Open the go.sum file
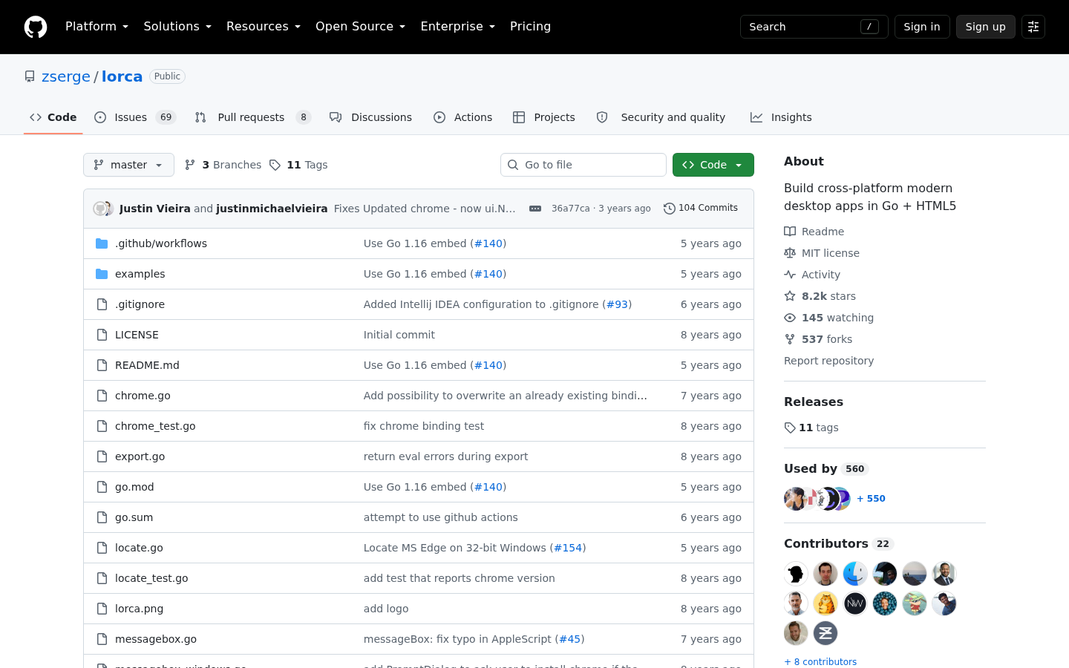Screen dimensions: 1069x668 tap(134, 517)
